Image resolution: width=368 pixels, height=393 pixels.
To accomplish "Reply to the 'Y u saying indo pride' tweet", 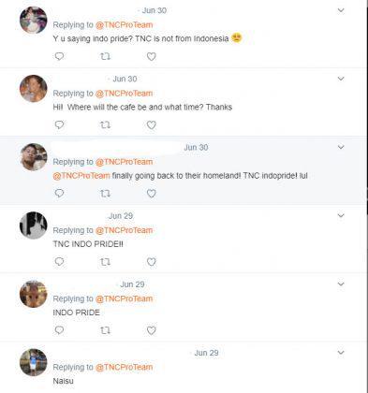I will point(59,56).
